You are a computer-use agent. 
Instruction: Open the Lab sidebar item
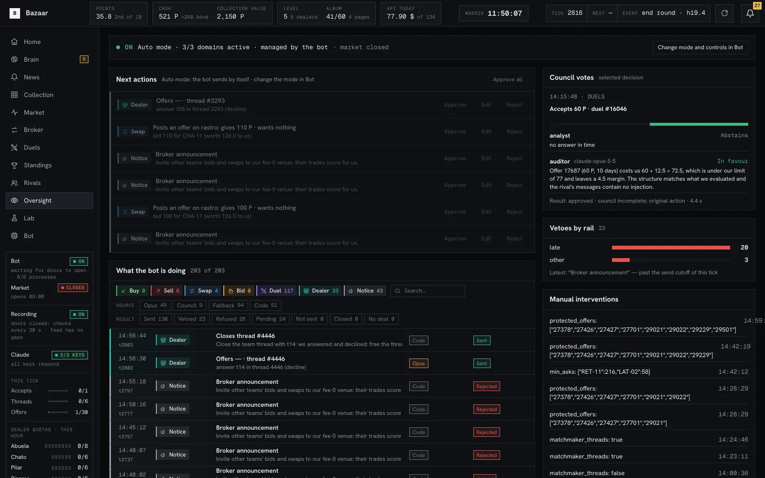tap(49, 218)
